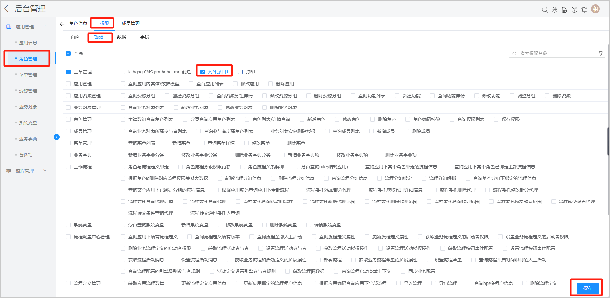Open the AI assistant hexagon icon
610x298 pixels.
click(555, 10)
